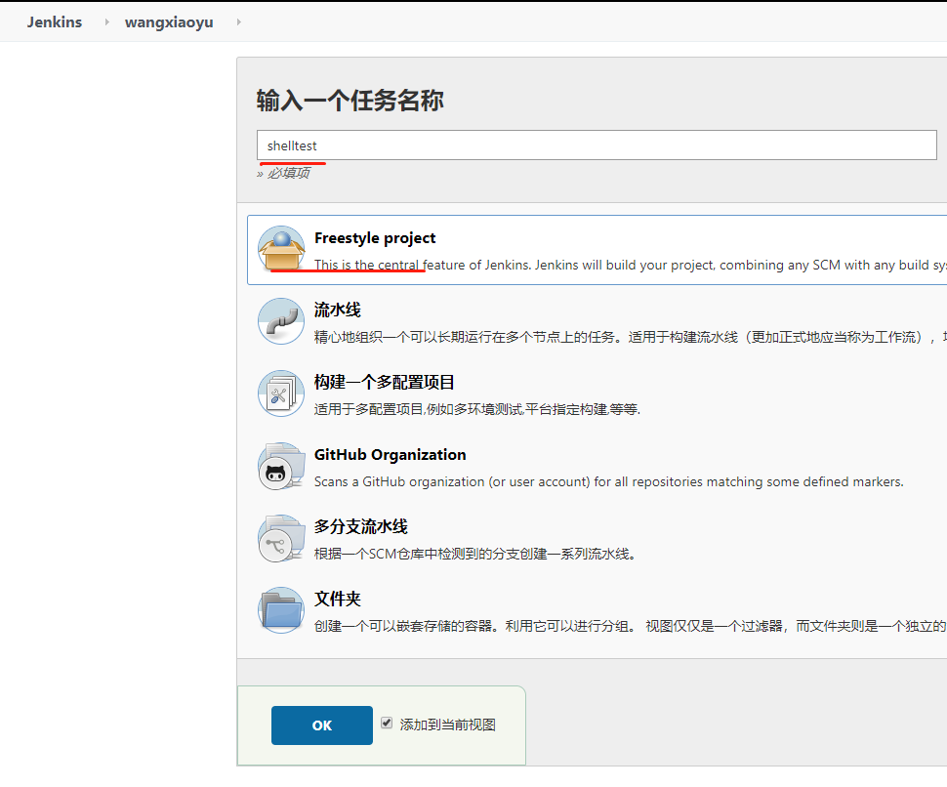
Task: Select the 流水线 item title
Action: coord(337,310)
